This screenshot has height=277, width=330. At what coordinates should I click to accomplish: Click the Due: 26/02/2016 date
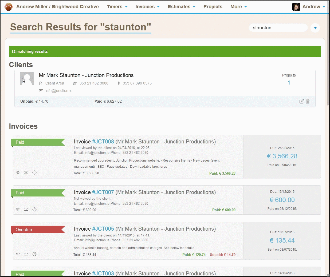[x=282, y=148]
